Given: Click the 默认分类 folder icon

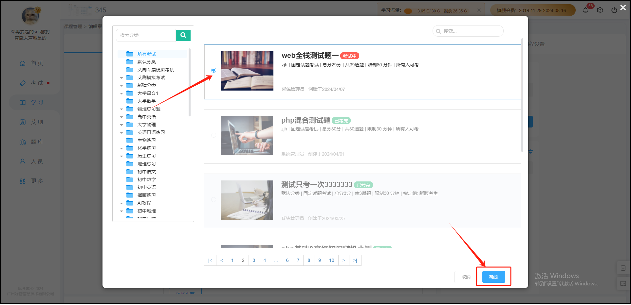Looking at the screenshot, I should coord(130,62).
